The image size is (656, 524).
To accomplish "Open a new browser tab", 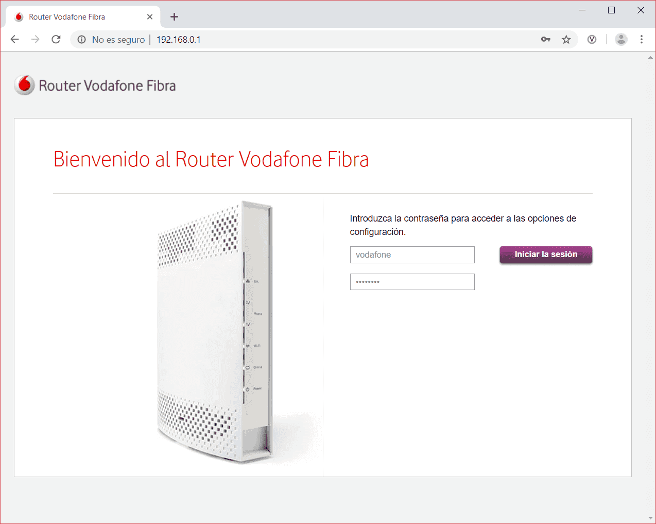I will [174, 17].
